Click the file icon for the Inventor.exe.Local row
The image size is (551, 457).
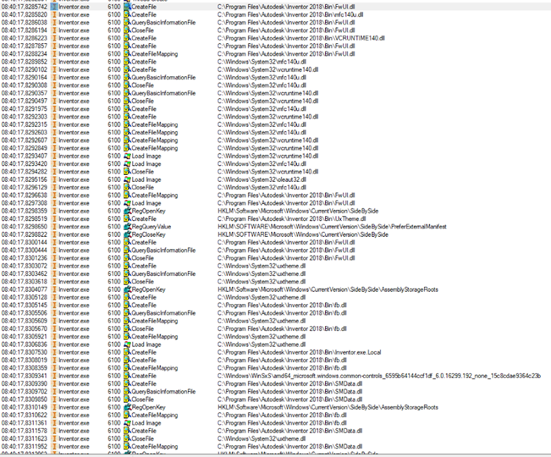click(127, 352)
